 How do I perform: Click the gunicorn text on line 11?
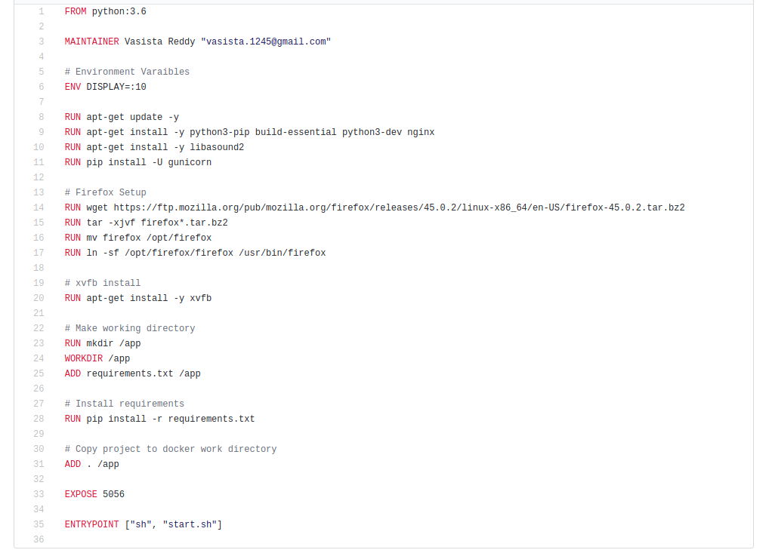click(189, 162)
